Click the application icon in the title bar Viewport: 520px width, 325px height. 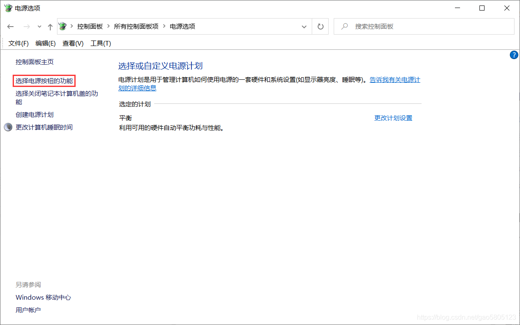pyautogui.click(x=8, y=8)
